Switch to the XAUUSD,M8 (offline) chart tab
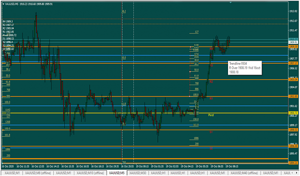 38,173
